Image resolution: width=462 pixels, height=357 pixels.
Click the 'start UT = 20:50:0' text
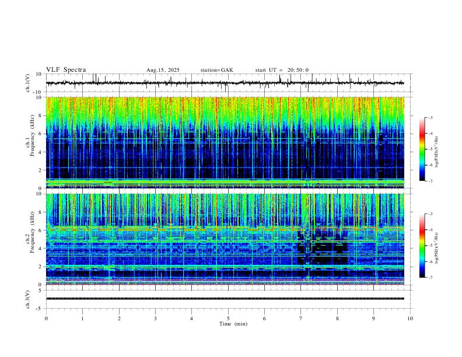[x=282, y=70]
